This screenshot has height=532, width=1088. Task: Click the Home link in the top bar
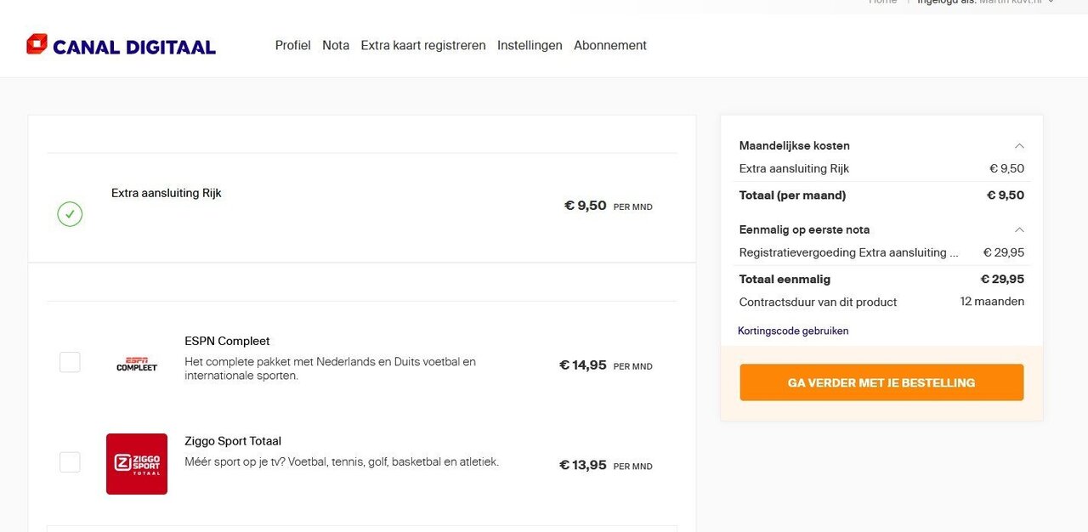click(x=882, y=3)
